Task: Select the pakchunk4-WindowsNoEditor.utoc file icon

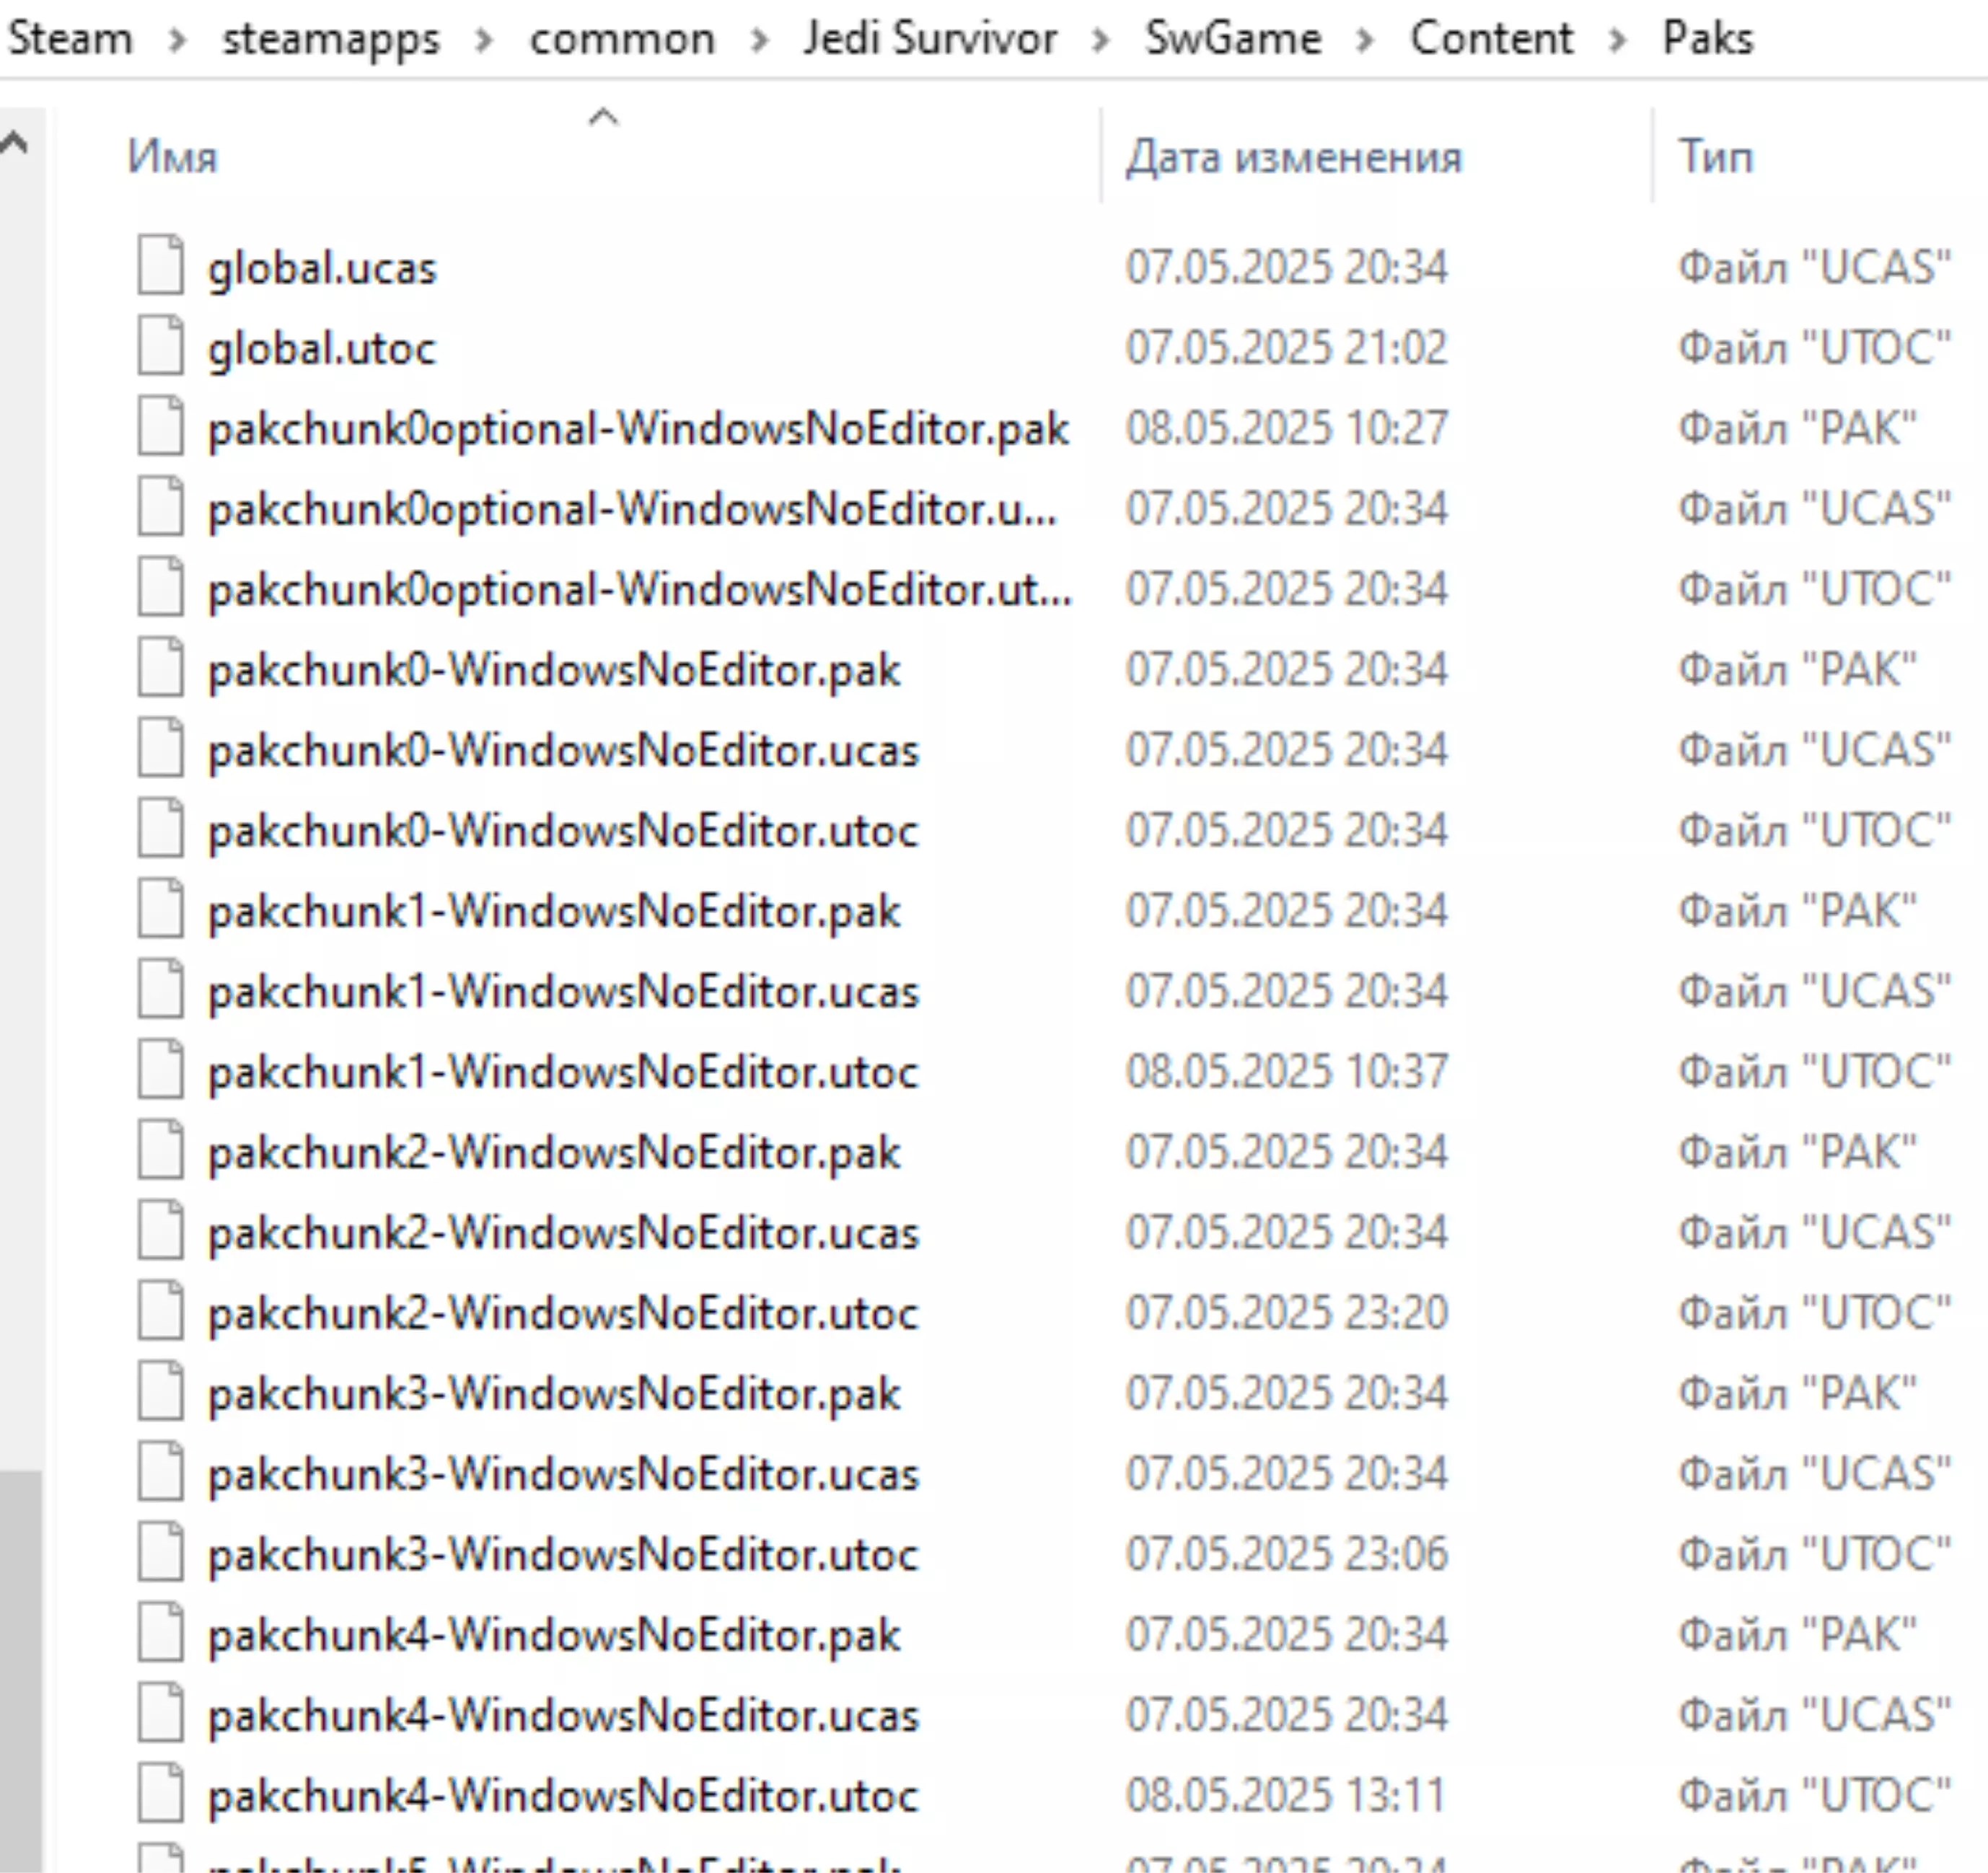Action: tap(160, 1794)
